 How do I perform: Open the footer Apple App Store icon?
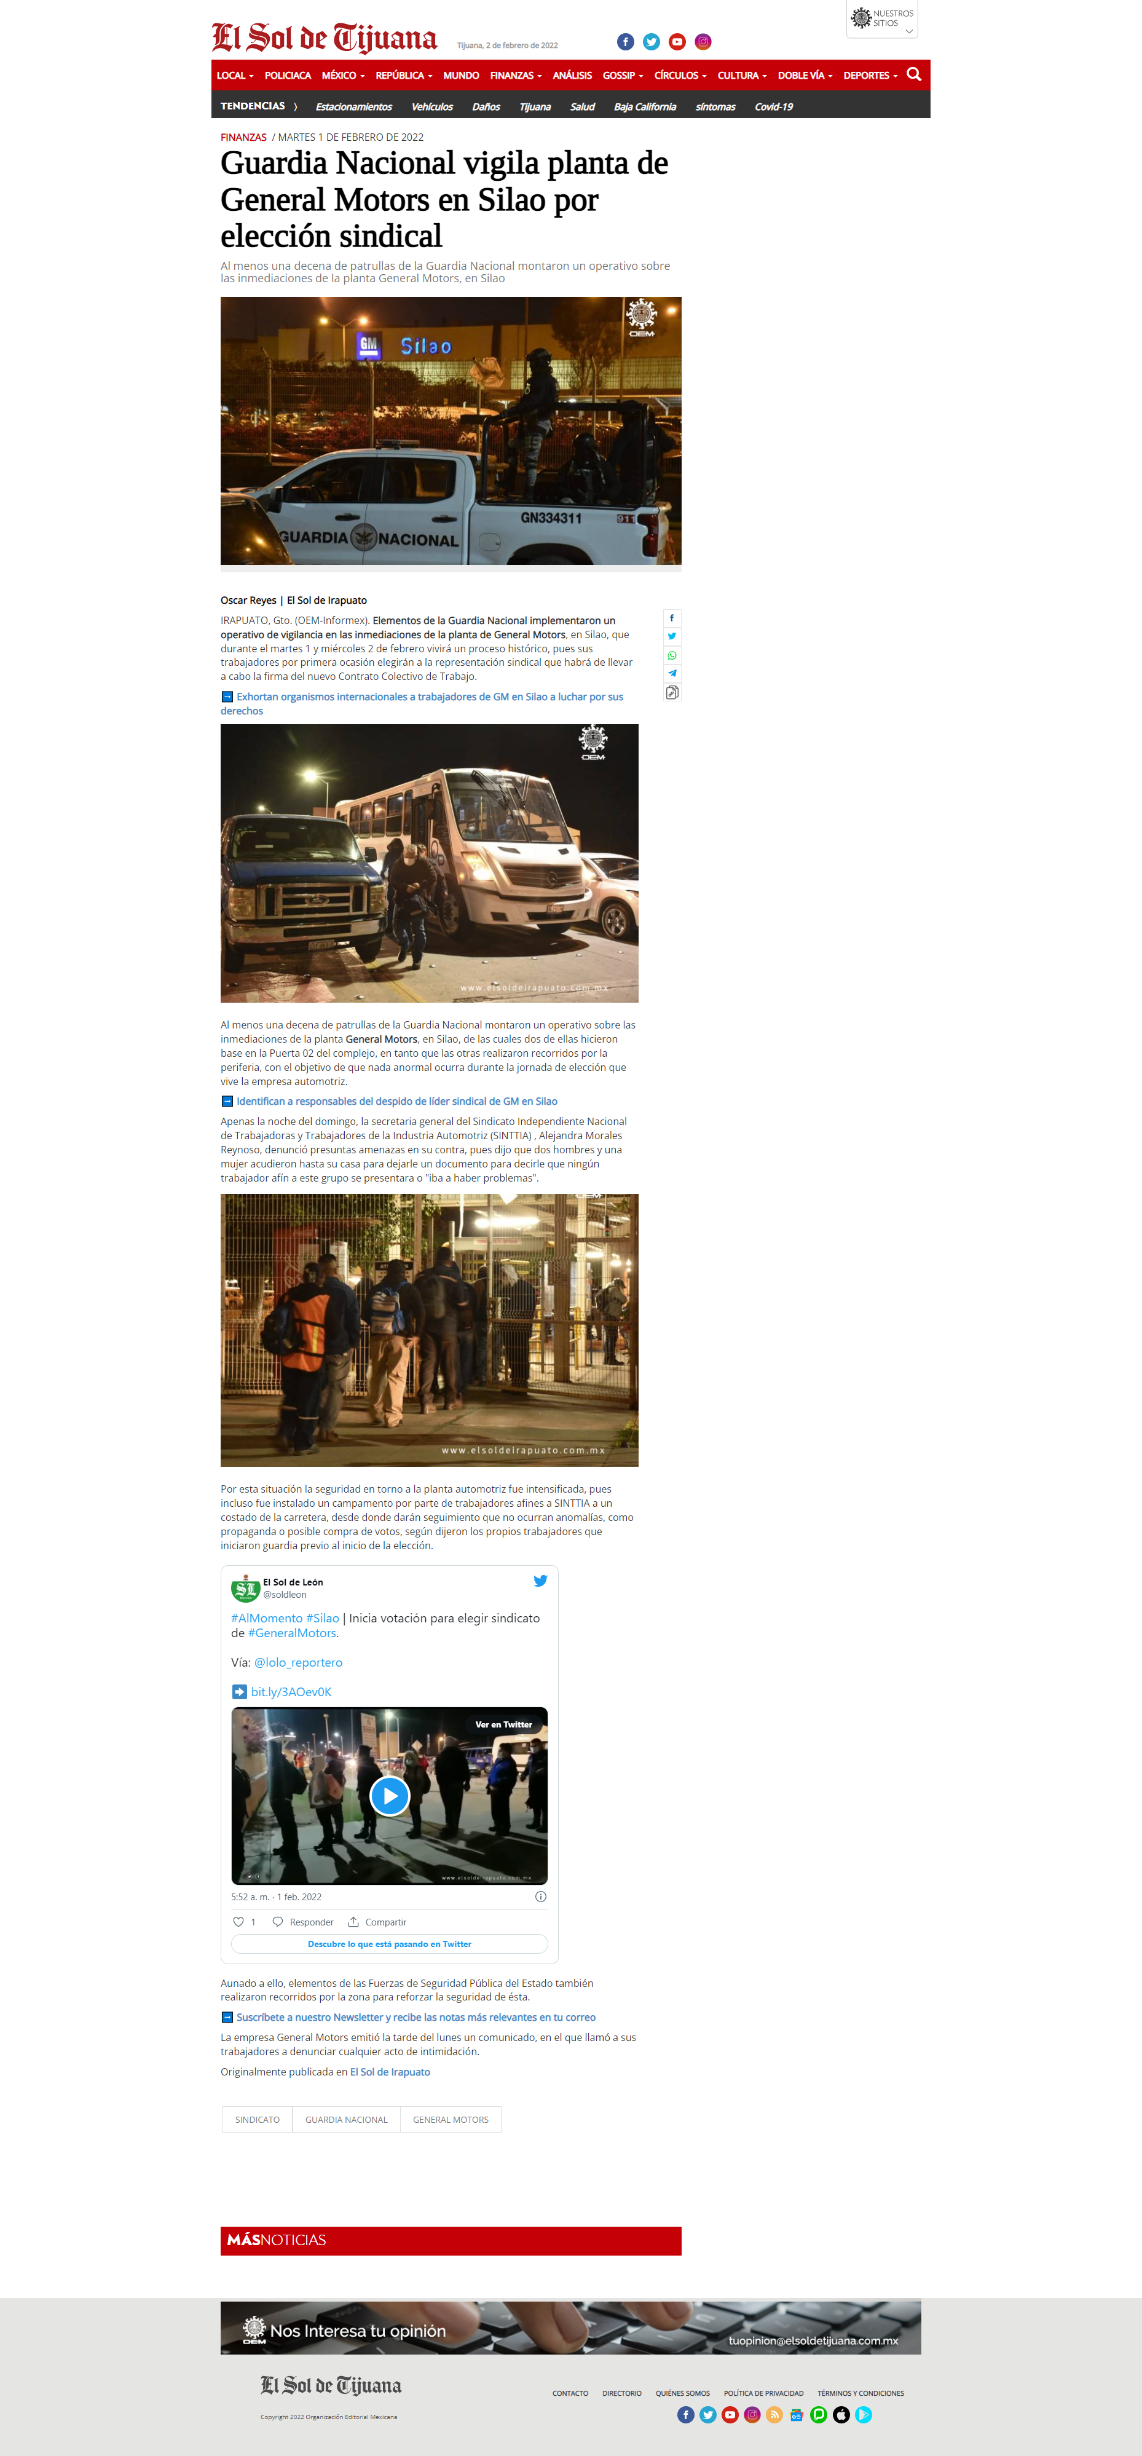[841, 2415]
